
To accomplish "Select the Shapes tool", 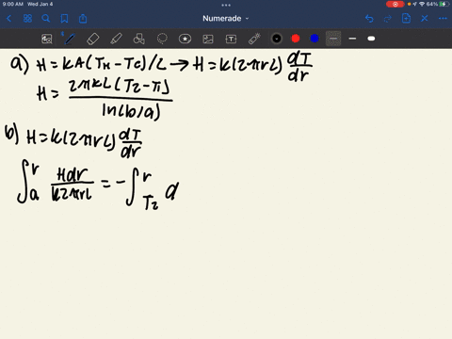I will pos(139,39).
